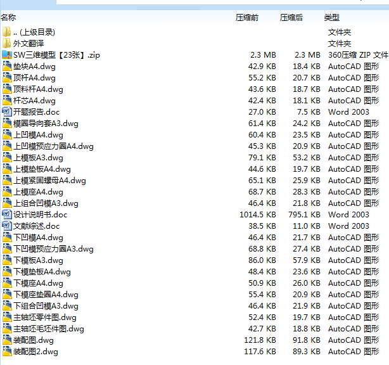The height and width of the screenshot is (365, 389).
Task: Click the 下模座A4.dwg file icon
Action: click(x=7, y=283)
